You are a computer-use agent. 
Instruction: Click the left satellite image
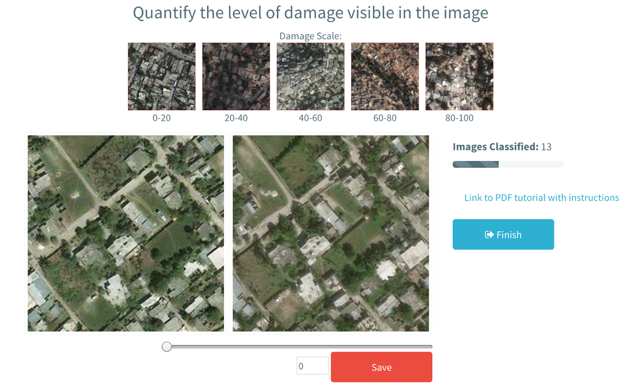click(126, 233)
